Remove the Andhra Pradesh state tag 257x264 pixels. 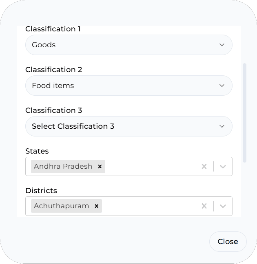(x=100, y=167)
